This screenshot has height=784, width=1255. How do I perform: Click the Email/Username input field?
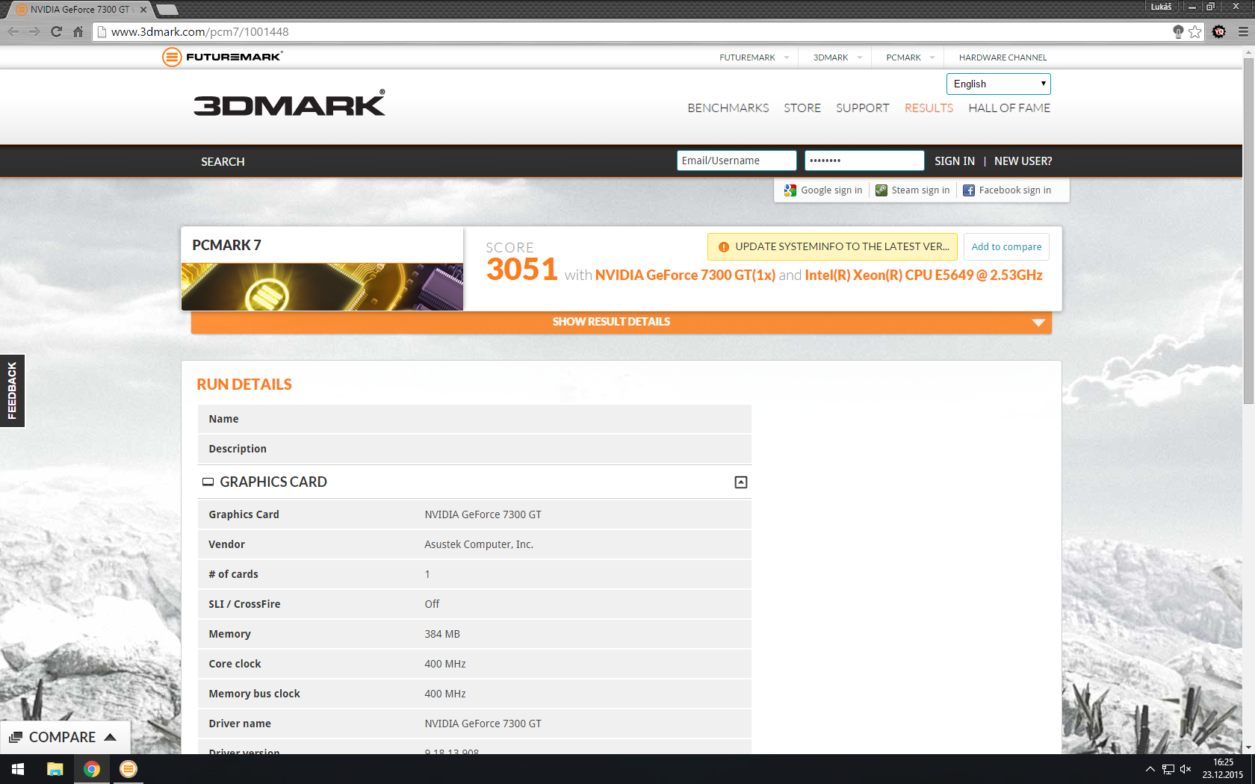click(x=737, y=161)
